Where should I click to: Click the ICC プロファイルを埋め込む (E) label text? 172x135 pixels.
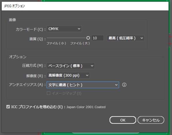coord(37,107)
